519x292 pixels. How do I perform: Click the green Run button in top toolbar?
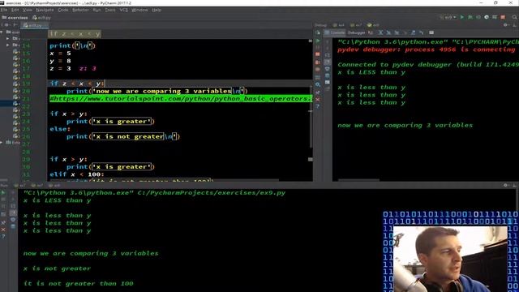462,17
